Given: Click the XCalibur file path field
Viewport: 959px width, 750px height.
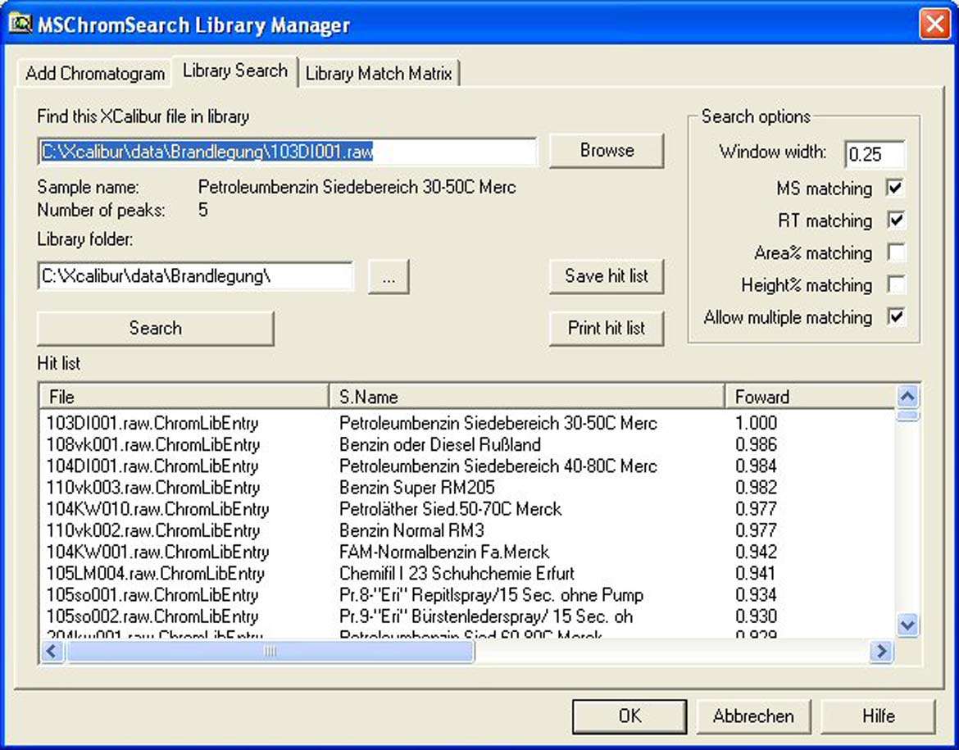Looking at the screenshot, I should [x=288, y=152].
